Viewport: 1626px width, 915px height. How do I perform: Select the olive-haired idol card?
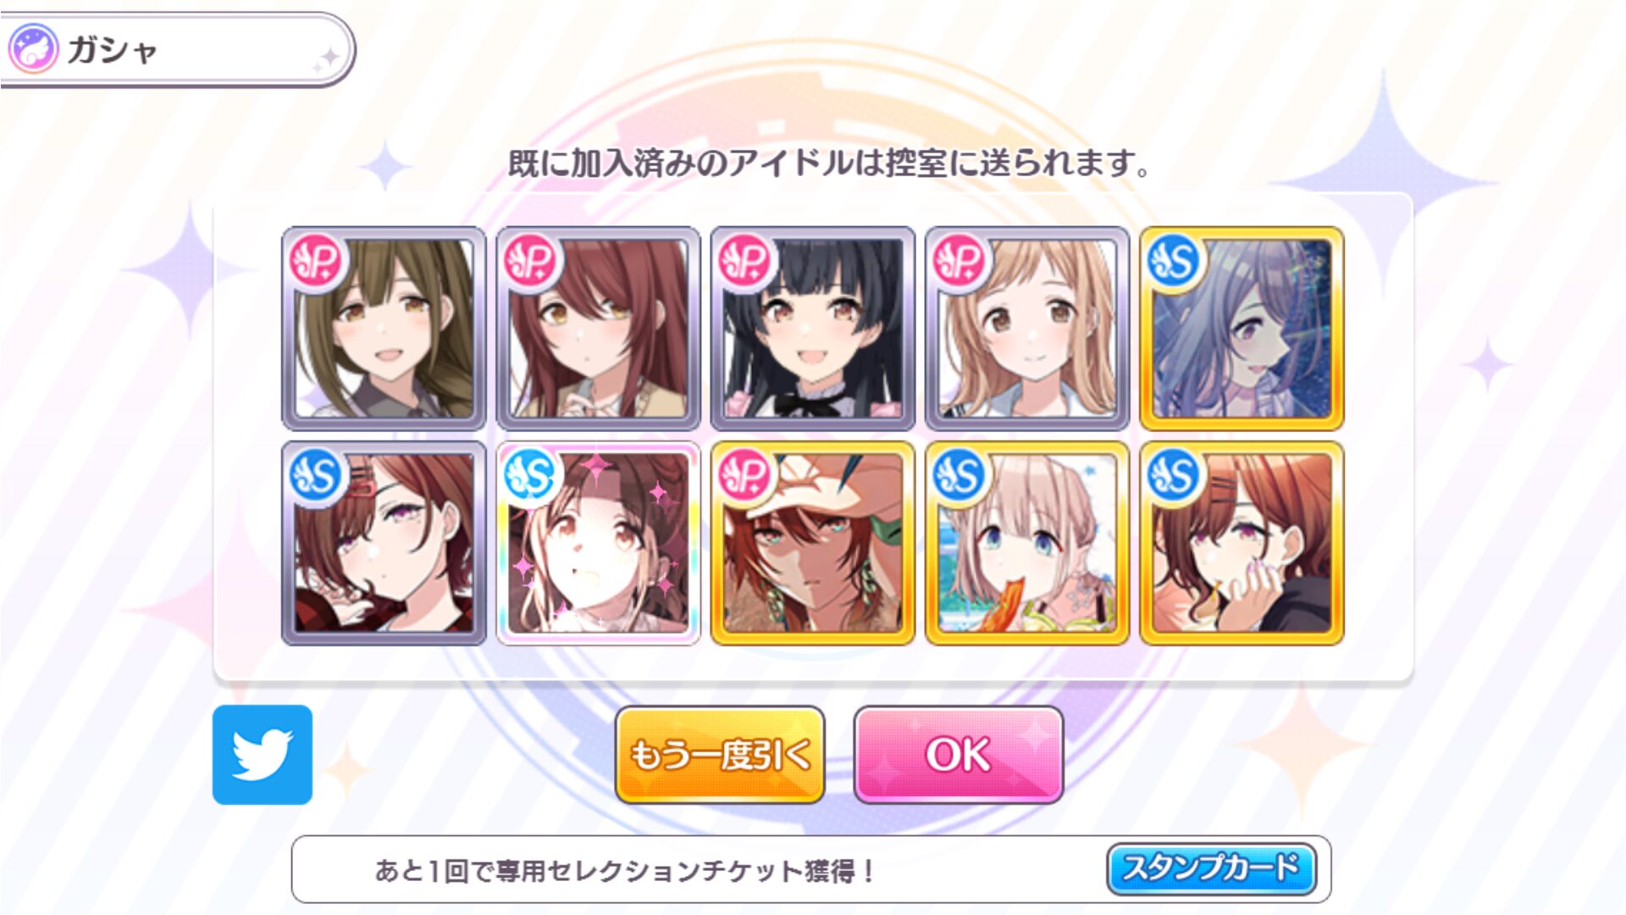pyautogui.click(x=384, y=328)
